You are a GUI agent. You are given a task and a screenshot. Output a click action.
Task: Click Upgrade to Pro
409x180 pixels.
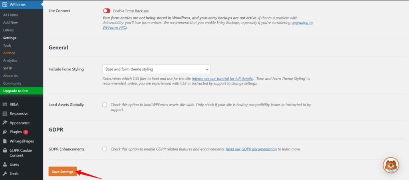pyautogui.click(x=22, y=91)
